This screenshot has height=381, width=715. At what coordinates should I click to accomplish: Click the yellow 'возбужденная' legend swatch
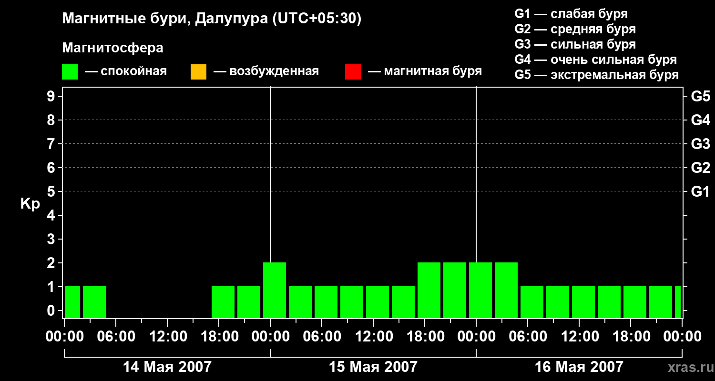click(198, 72)
